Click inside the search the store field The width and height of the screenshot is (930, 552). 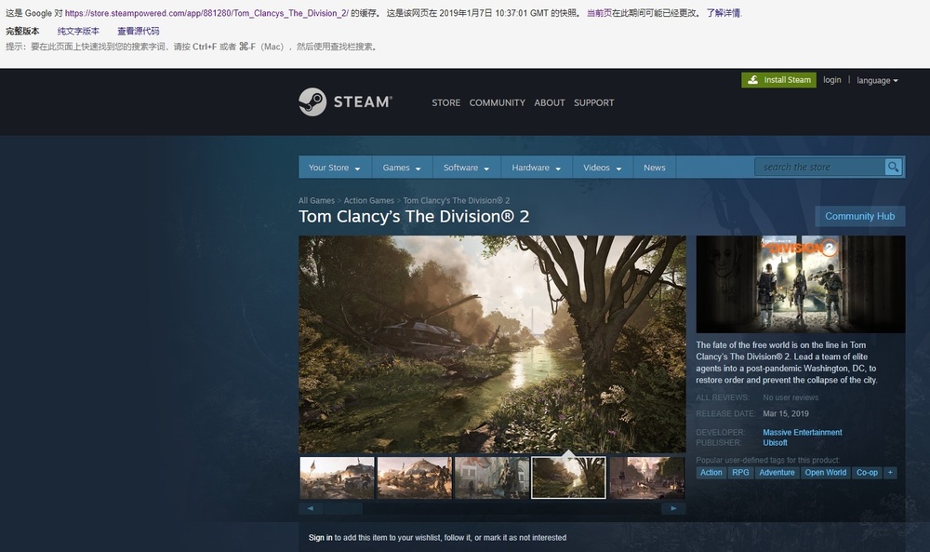tap(818, 168)
